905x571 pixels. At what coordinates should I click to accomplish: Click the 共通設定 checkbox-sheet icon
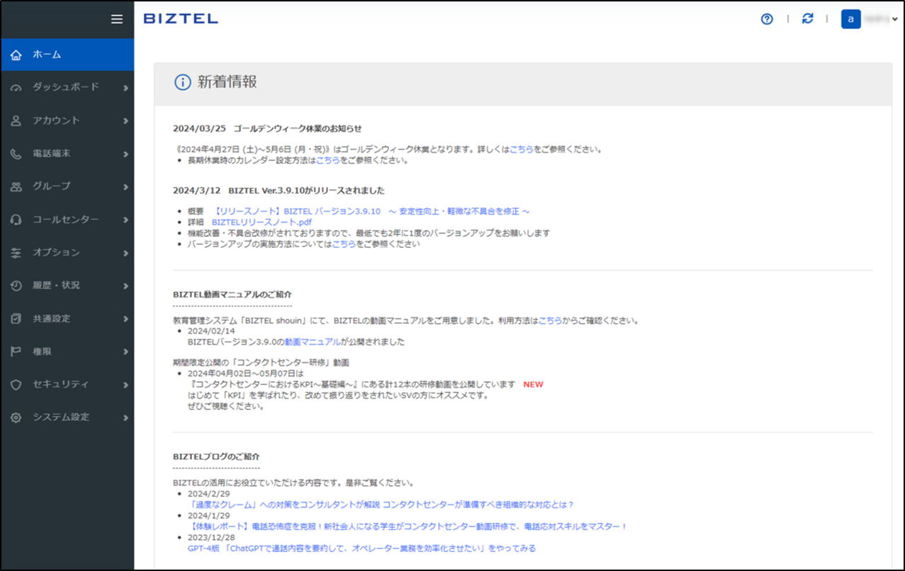(16, 319)
